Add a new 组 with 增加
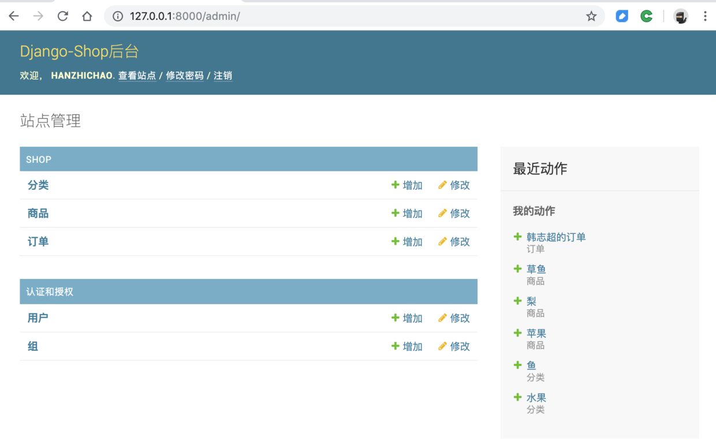 (407, 346)
